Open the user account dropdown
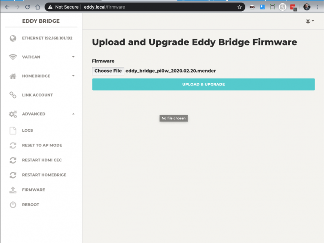This screenshot has width=324, height=243. tap(310, 21)
